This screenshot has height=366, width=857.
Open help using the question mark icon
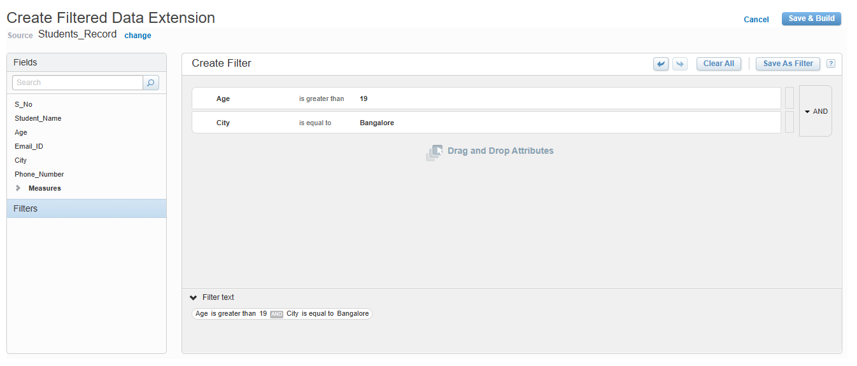[x=831, y=64]
